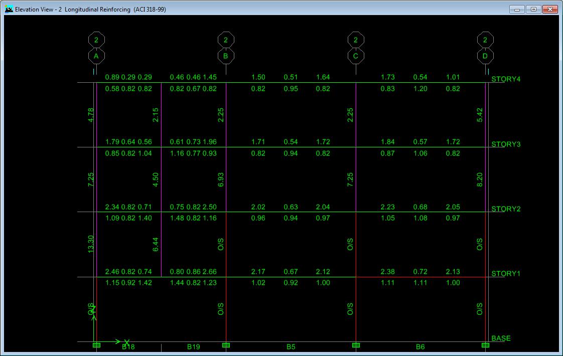
Task: Select beam label B19
Action: click(194, 346)
